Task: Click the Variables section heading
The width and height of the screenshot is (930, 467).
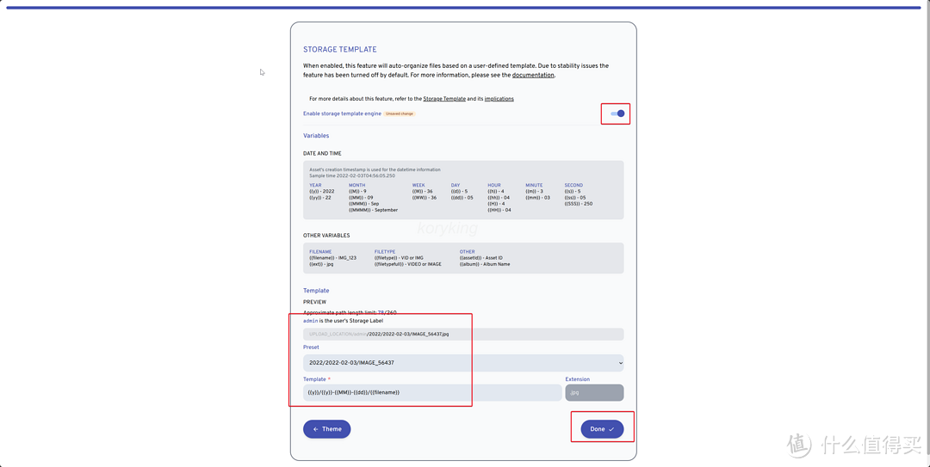Action: coord(316,136)
